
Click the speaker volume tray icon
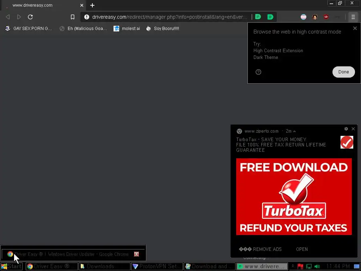click(x=317, y=267)
